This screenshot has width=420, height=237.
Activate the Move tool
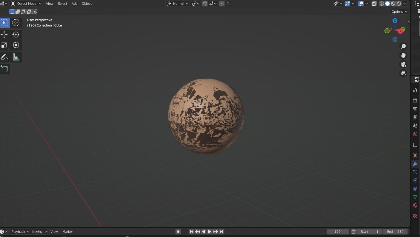coord(4,35)
